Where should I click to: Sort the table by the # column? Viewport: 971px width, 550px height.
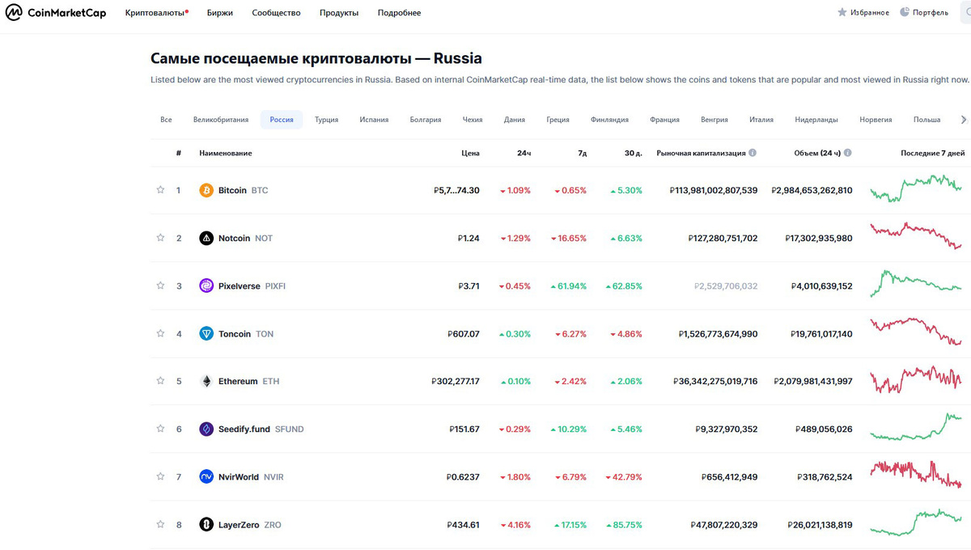tap(178, 153)
